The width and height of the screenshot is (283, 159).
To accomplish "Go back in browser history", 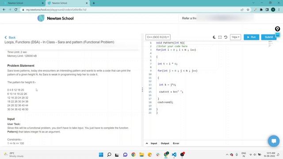I will [4, 10].
